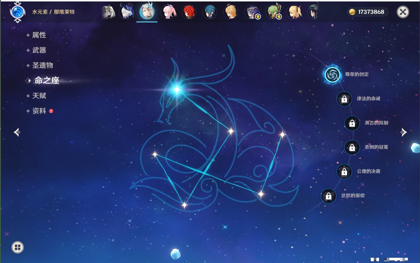Image resolution: width=420 pixels, height=263 pixels.
Task: Click the Mora balance 17373868
Action: pyautogui.click(x=371, y=12)
